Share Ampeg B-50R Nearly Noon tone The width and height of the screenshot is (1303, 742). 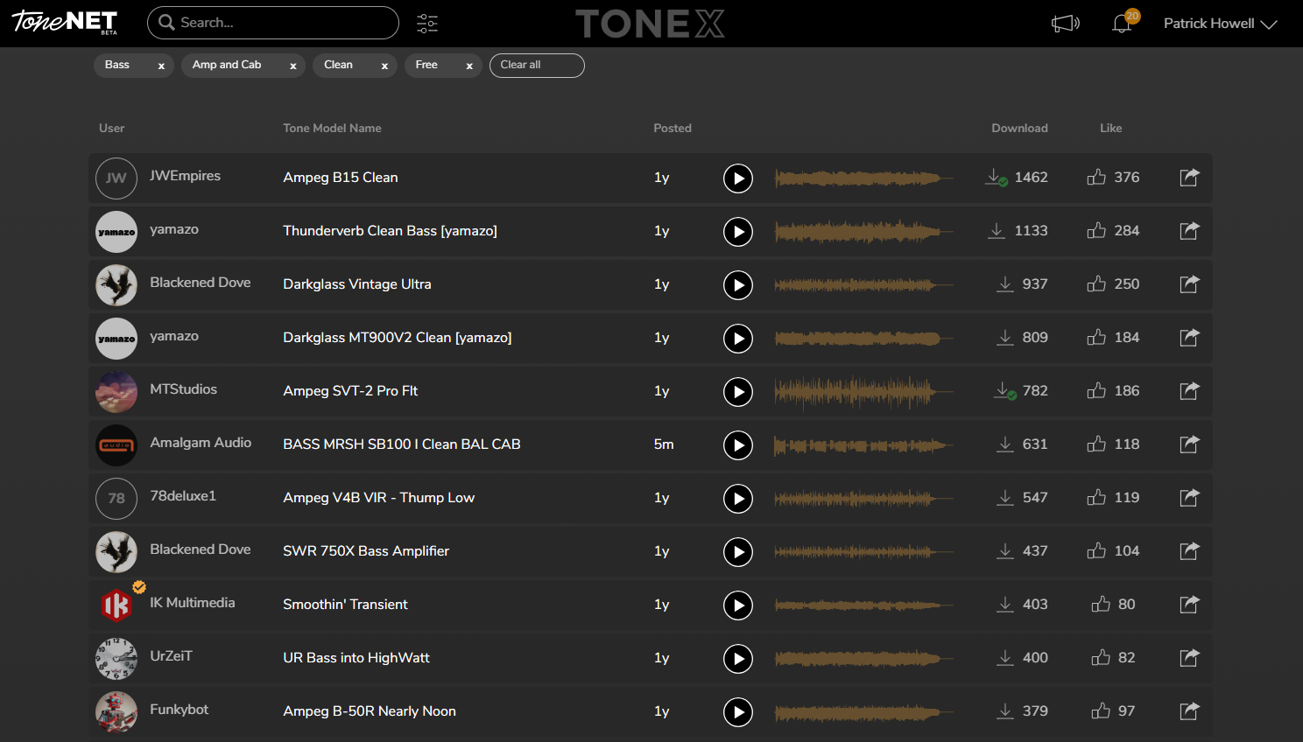[1189, 711]
